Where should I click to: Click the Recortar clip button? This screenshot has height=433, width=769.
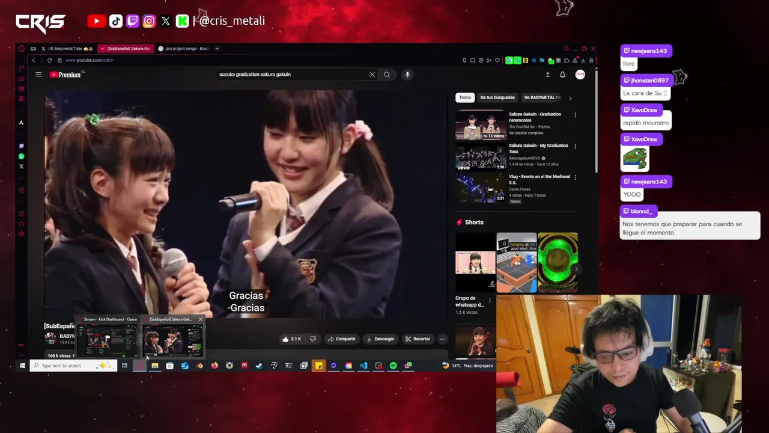click(x=418, y=339)
